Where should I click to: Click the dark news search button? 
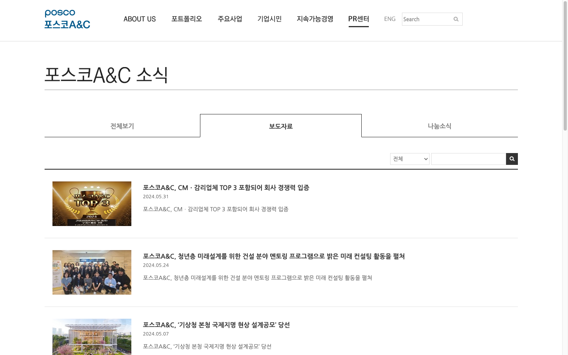[512, 159]
